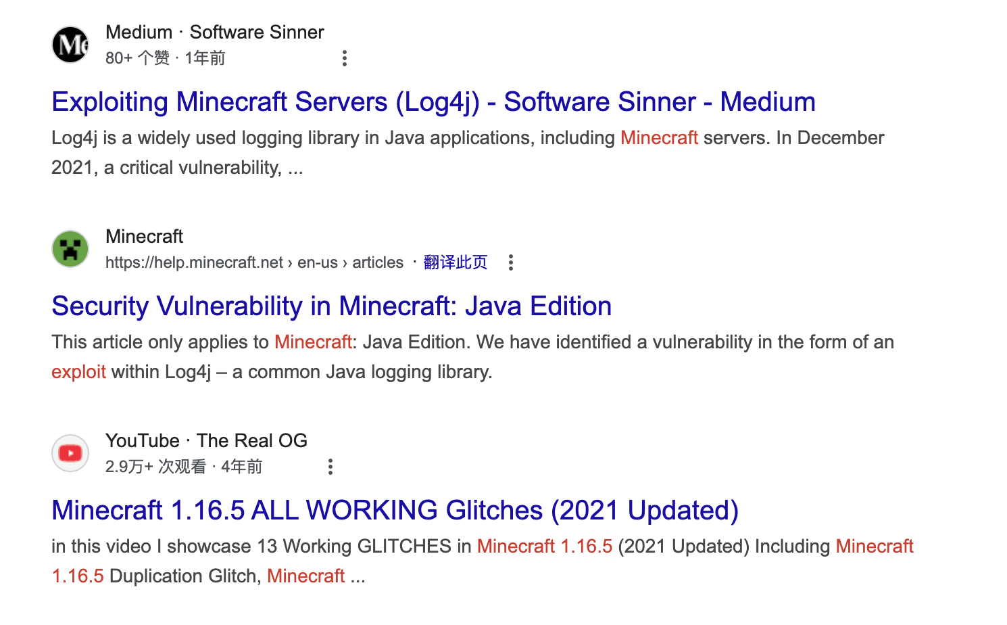Click the "Minecraft" site name above URL
Image resolution: width=1007 pixels, height=625 pixels.
(x=144, y=237)
